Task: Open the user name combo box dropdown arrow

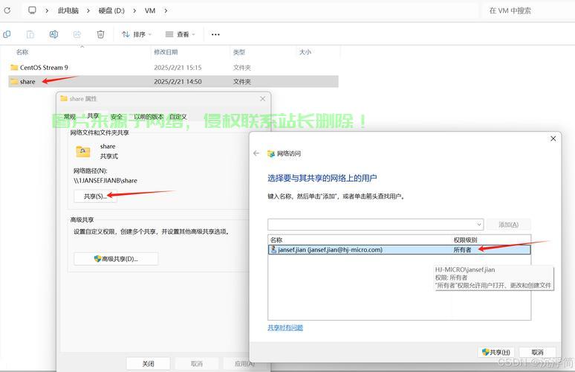Action: (x=479, y=224)
